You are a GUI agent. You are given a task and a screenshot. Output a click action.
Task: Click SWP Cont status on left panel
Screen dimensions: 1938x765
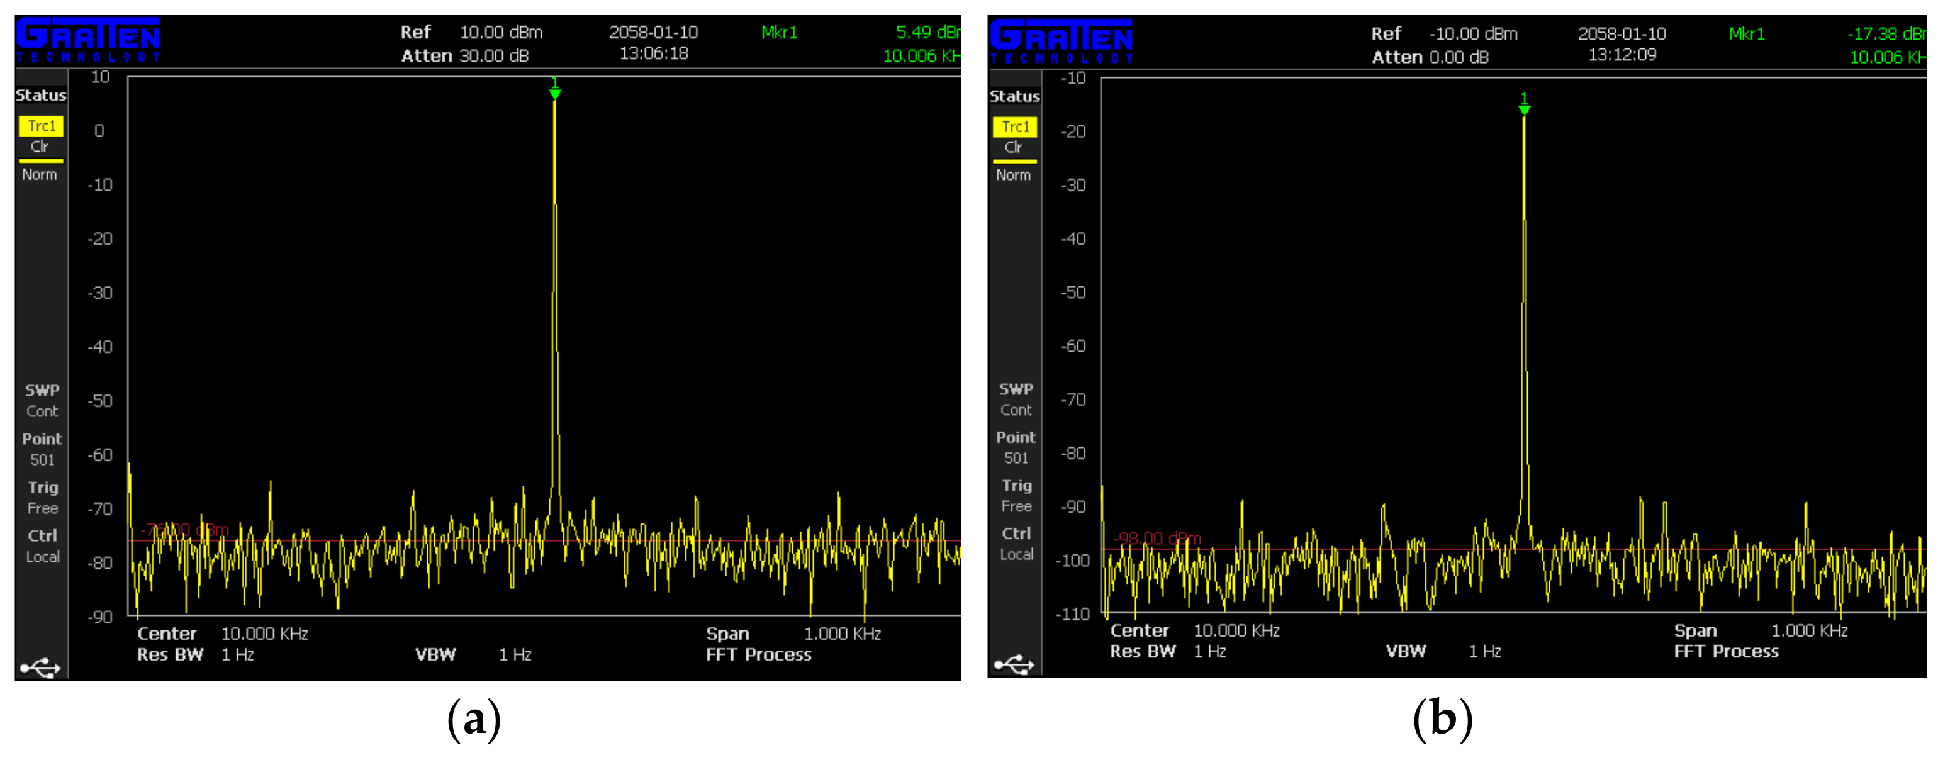coord(42,400)
